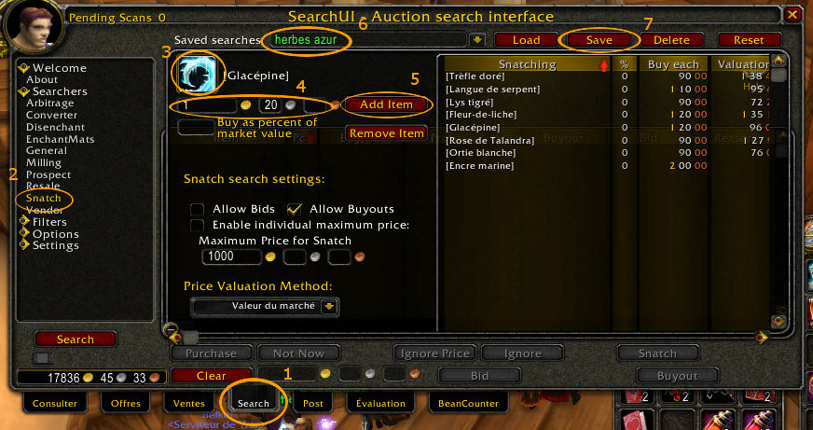Image resolution: width=813 pixels, height=430 pixels.
Task: Open the Saved searches dropdown arrow
Action: pyautogui.click(x=476, y=40)
